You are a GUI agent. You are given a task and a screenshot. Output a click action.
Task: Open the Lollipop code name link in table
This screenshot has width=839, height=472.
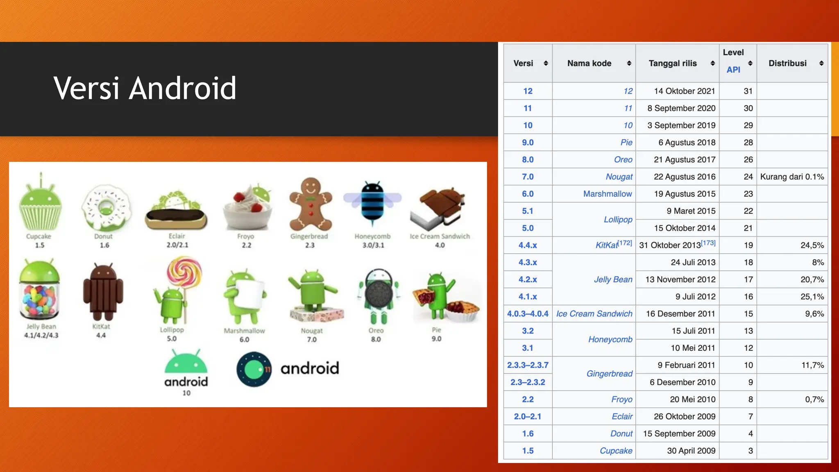[x=618, y=220]
